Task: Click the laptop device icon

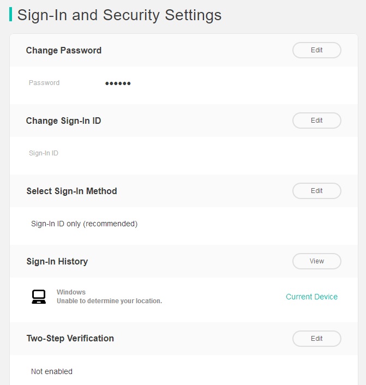Action: pos(39,297)
